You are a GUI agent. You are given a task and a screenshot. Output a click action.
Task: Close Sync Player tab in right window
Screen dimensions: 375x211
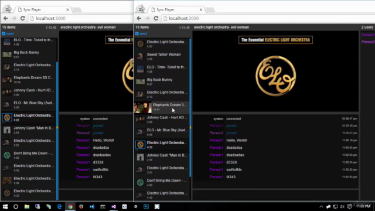[x=201, y=9]
